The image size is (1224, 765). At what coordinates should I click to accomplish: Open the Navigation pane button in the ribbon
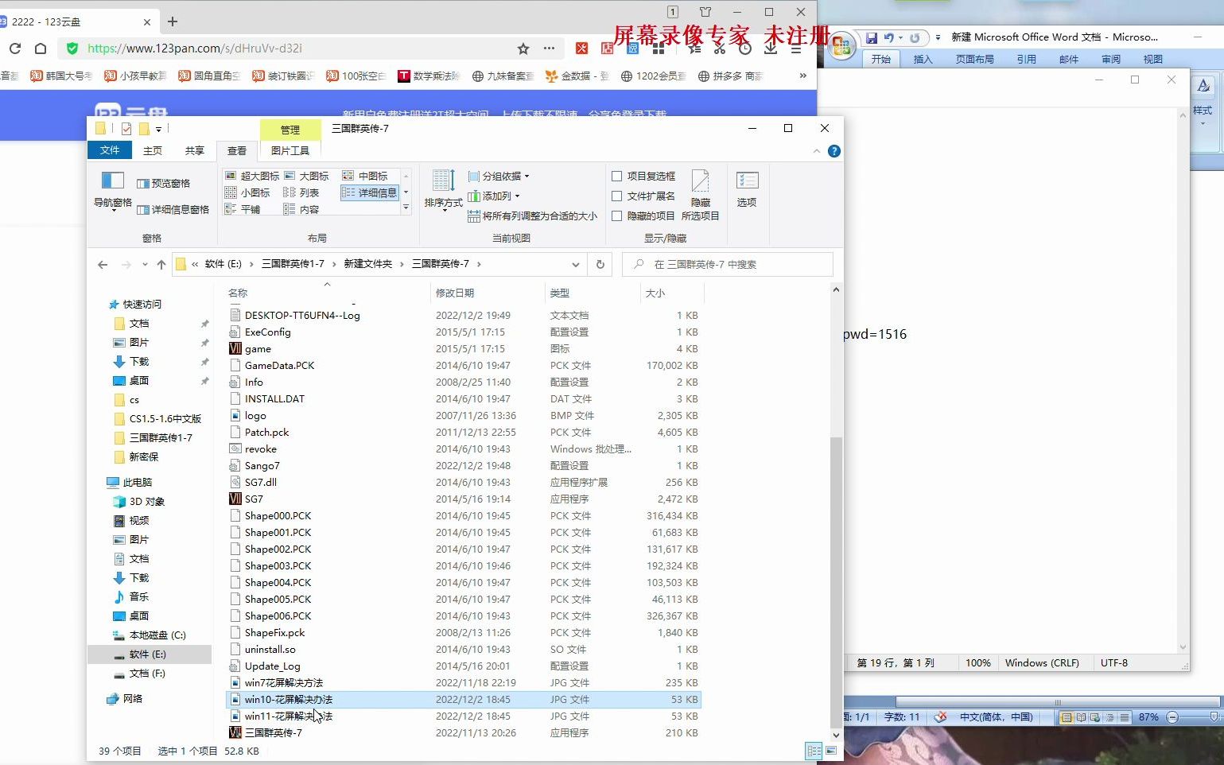point(113,191)
